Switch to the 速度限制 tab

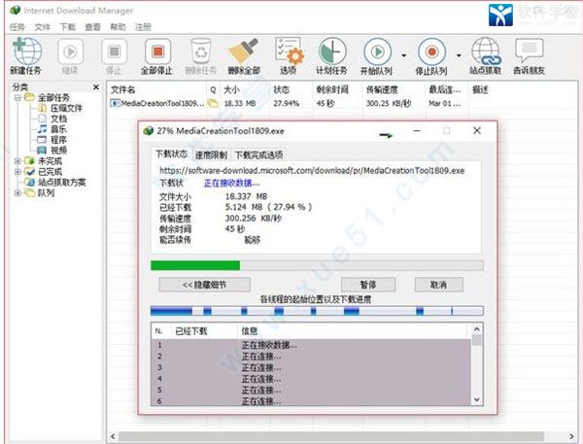click(211, 154)
